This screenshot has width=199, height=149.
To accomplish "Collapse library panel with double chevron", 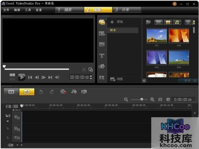I will [144, 81].
